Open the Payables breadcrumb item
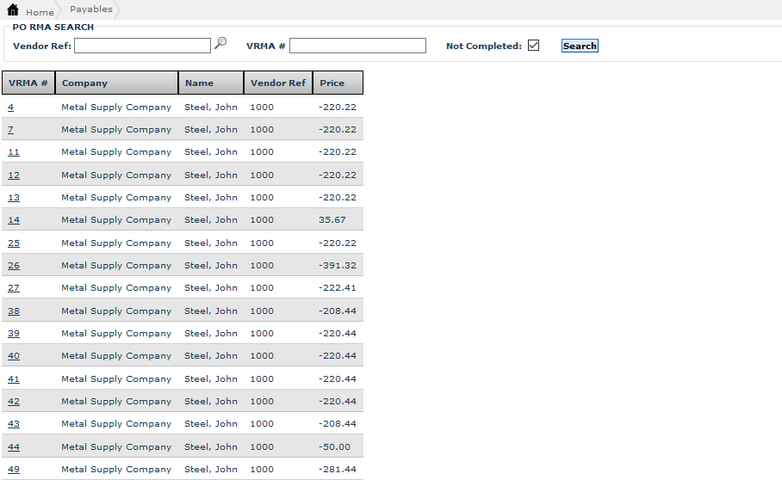Screen dimensions: 782x480 pos(90,9)
